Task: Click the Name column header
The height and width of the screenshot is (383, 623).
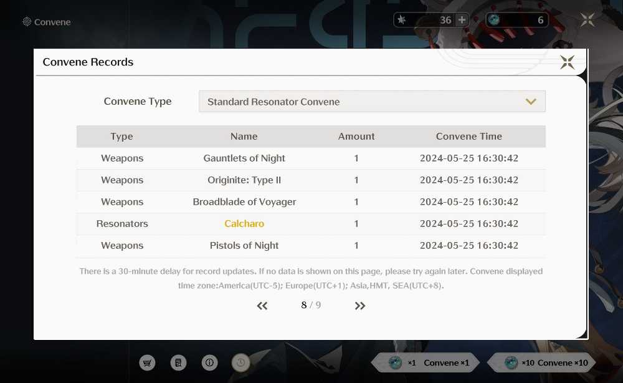Action: click(x=244, y=137)
